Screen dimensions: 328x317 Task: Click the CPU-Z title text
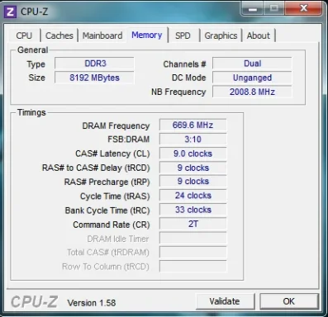pos(34,12)
